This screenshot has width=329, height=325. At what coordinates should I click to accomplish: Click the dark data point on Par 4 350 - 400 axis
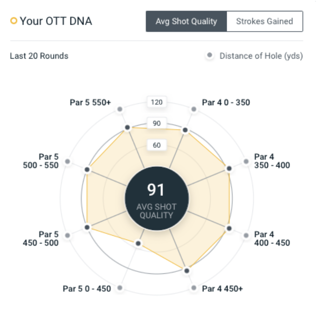pyautogui.click(x=228, y=169)
